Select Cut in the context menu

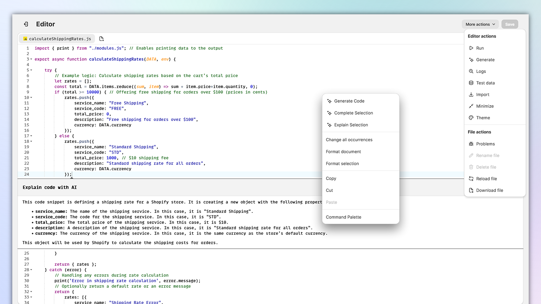coord(361,190)
